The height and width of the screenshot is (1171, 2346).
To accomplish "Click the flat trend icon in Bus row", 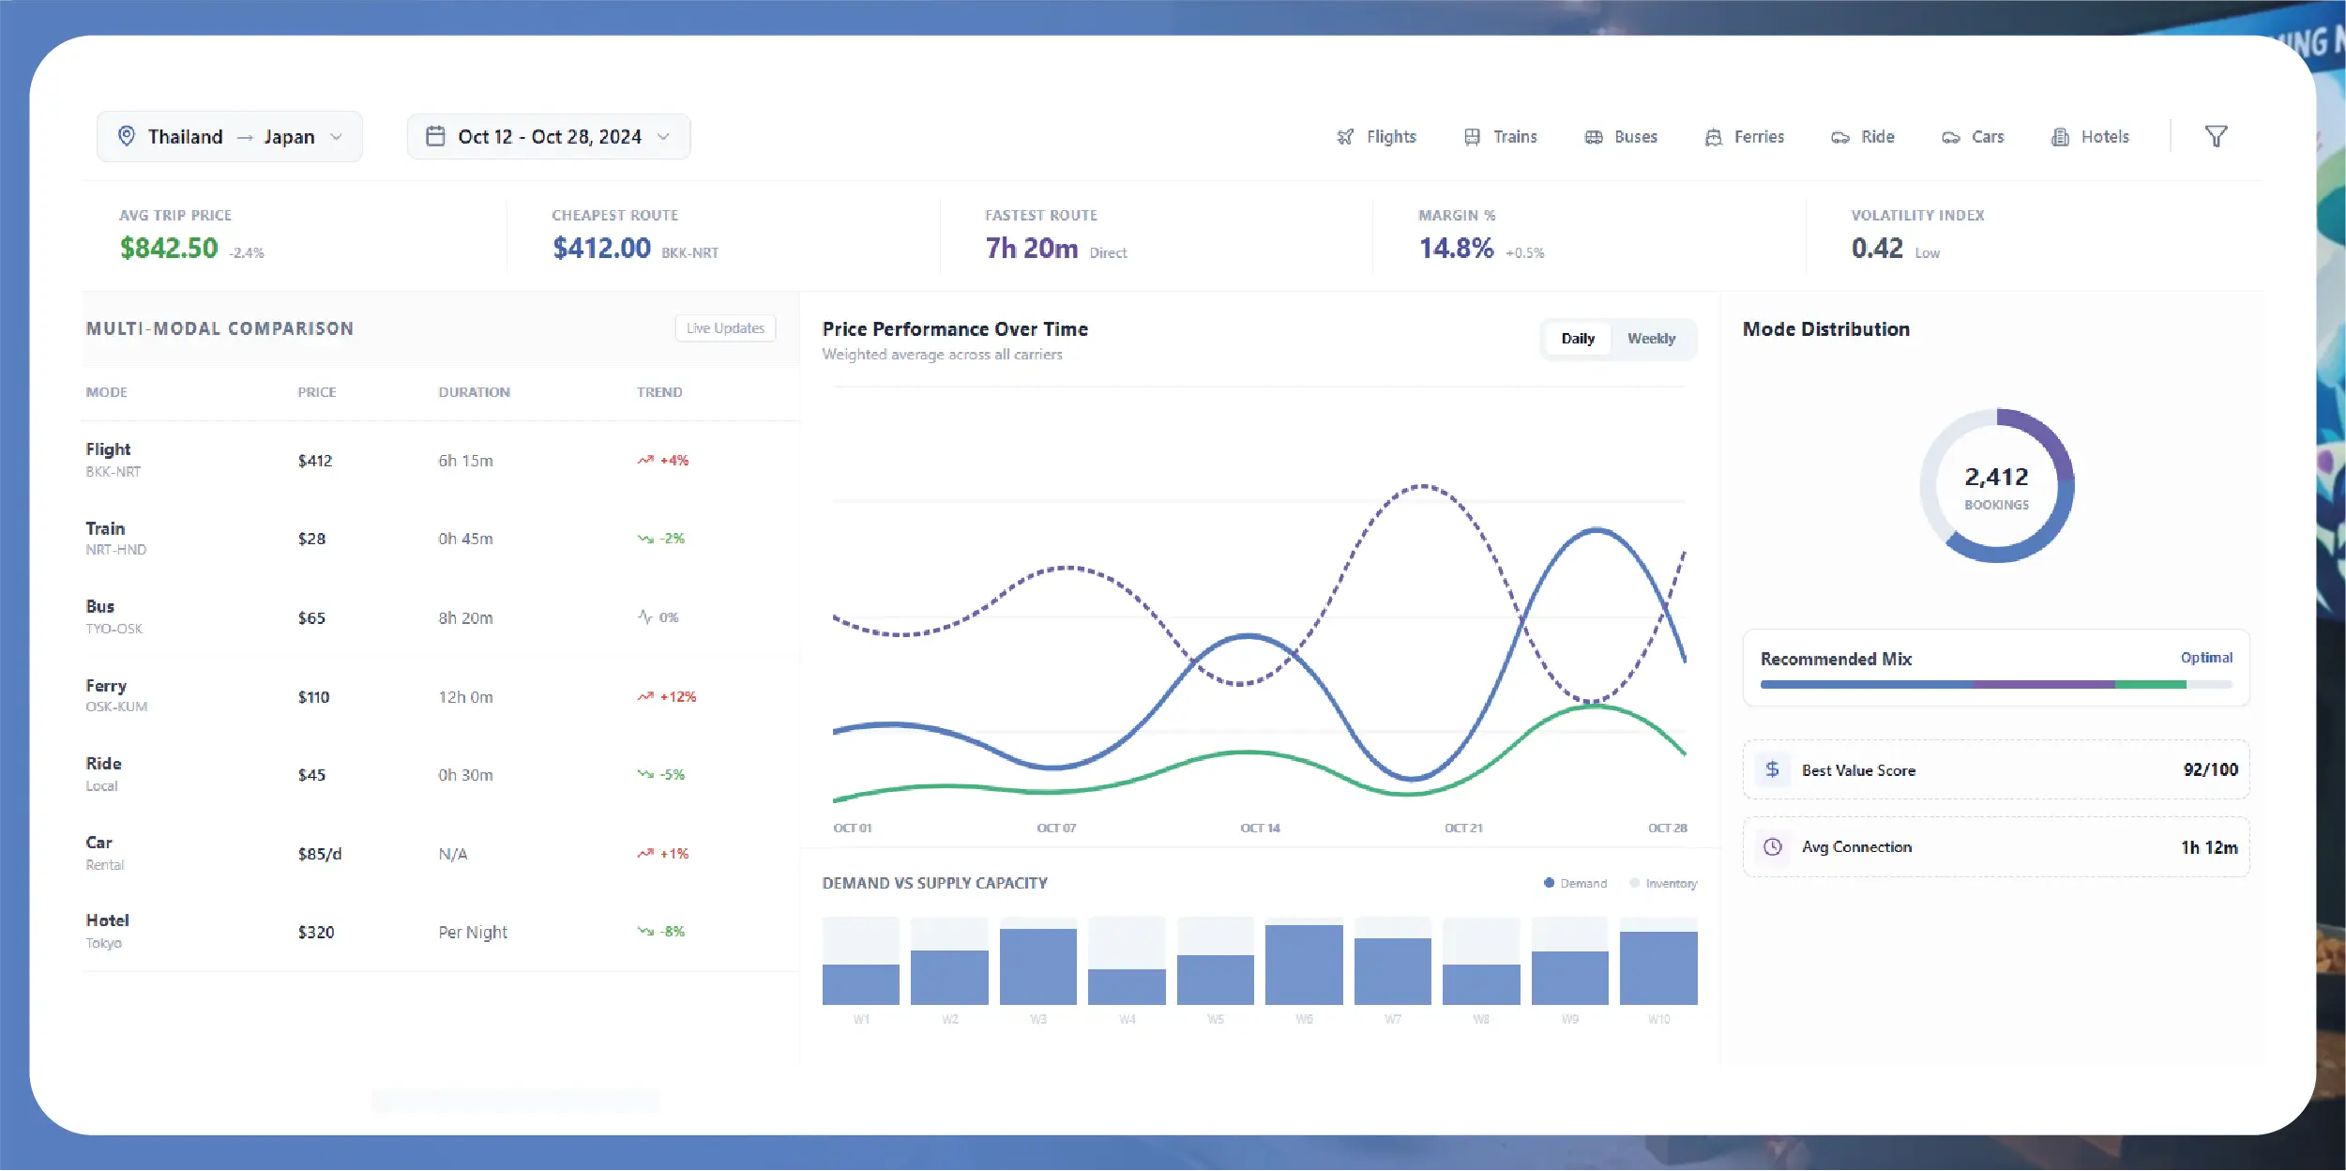I will pos(645,616).
